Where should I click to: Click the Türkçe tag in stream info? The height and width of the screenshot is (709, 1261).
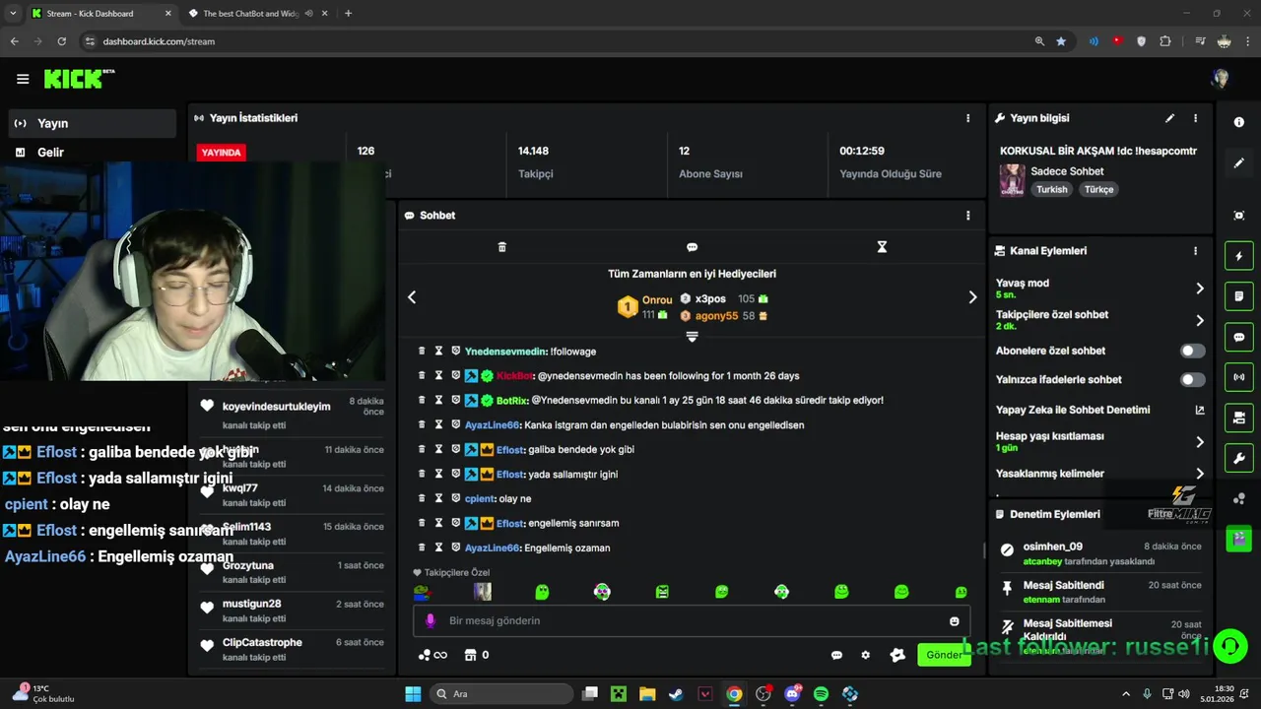click(x=1098, y=189)
